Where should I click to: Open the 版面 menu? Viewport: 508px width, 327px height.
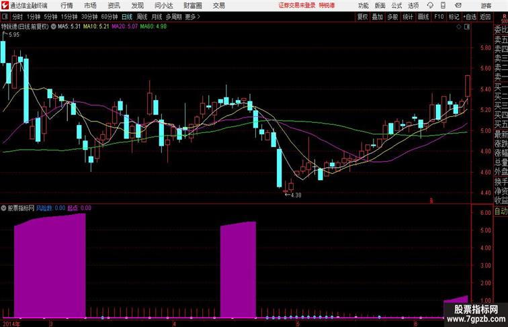(x=380, y=6)
